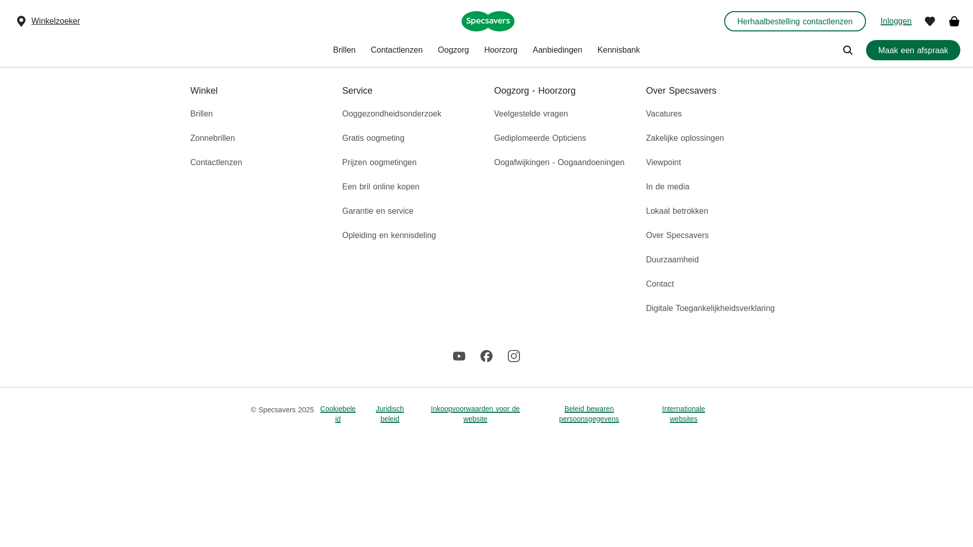Open the favorites heart icon

(x=930, y=21)
